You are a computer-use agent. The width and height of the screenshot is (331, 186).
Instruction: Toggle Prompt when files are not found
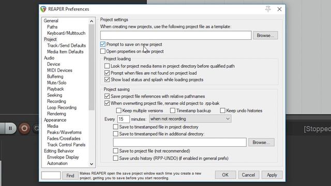click(107, 73)
